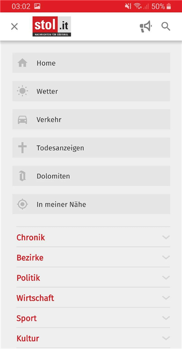Expand the Chronik section chevron

tap(166, 237)
